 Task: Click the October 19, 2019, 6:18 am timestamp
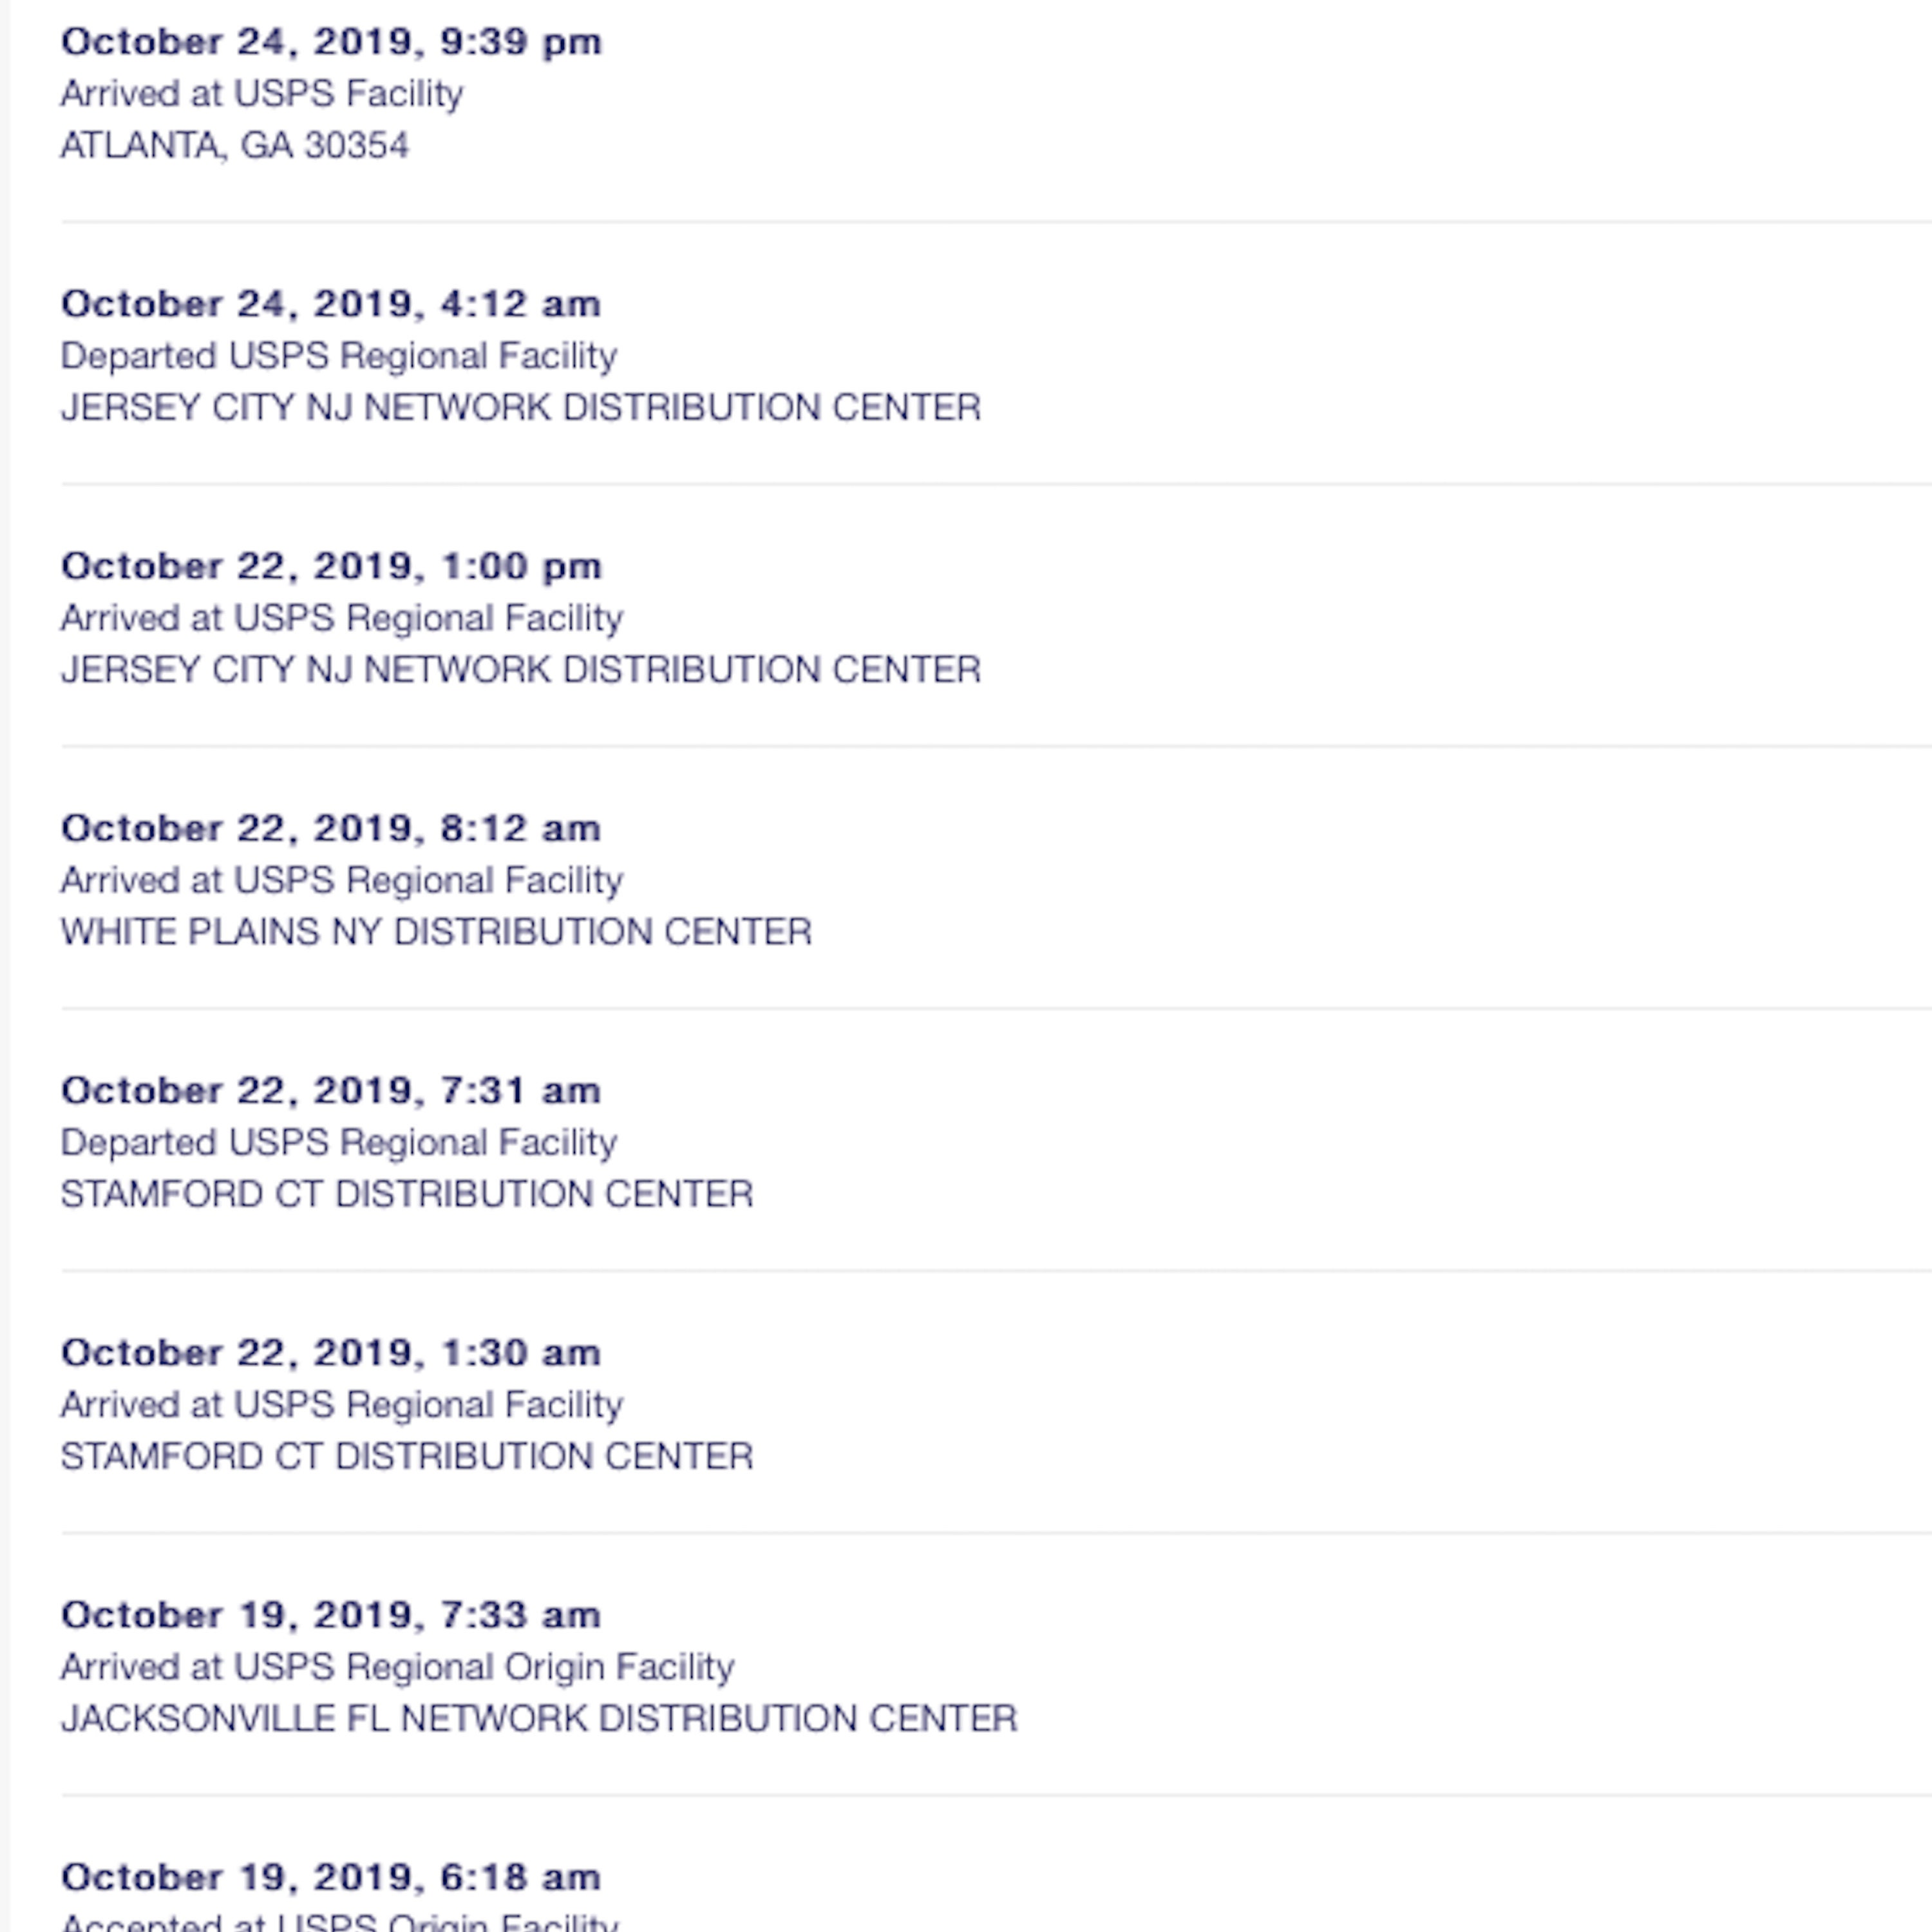click(331, 1878)
